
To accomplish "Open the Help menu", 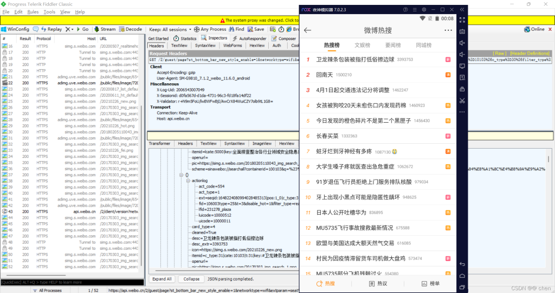I will tap(80, 12).
